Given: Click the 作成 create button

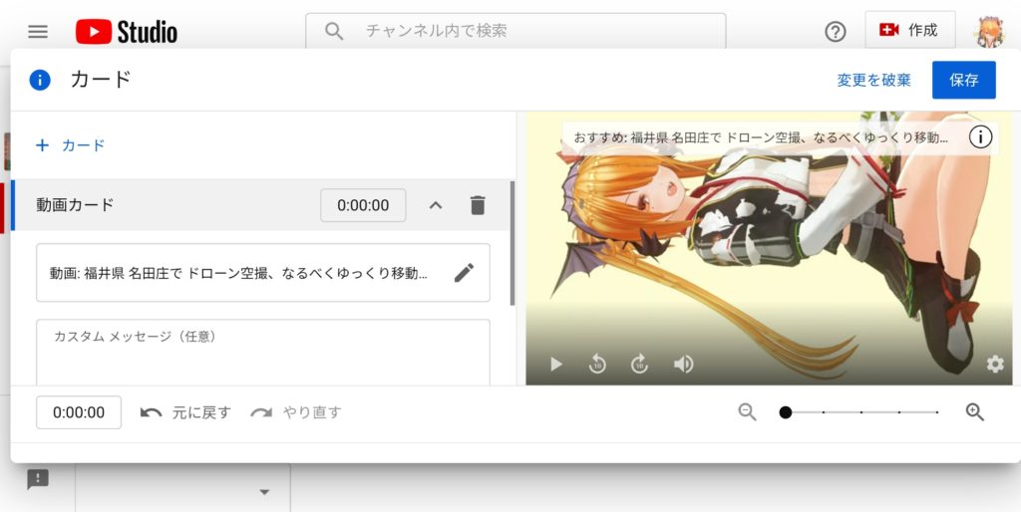Looking at the screenshot, I should pyautogui.click(x=909, y=30).
